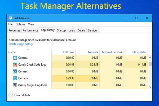
Task: Click the Cortana circle icon
Action: 15,78
